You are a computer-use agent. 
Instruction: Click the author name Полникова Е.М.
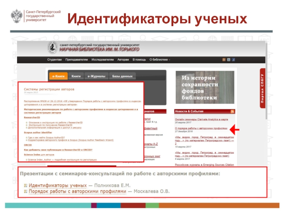click(x=112, y=185)
